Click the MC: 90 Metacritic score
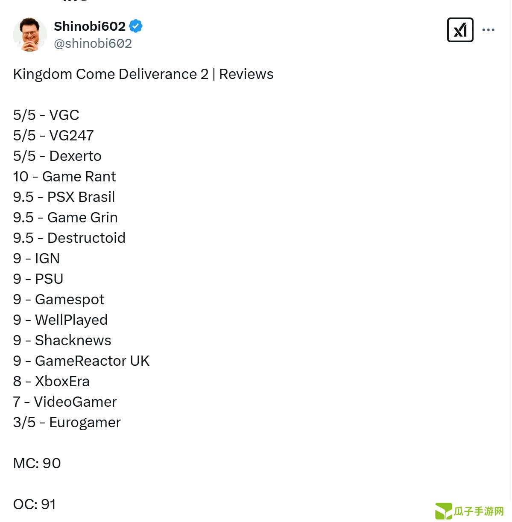Viewport: 512px width, 522px height. [37, 463]
